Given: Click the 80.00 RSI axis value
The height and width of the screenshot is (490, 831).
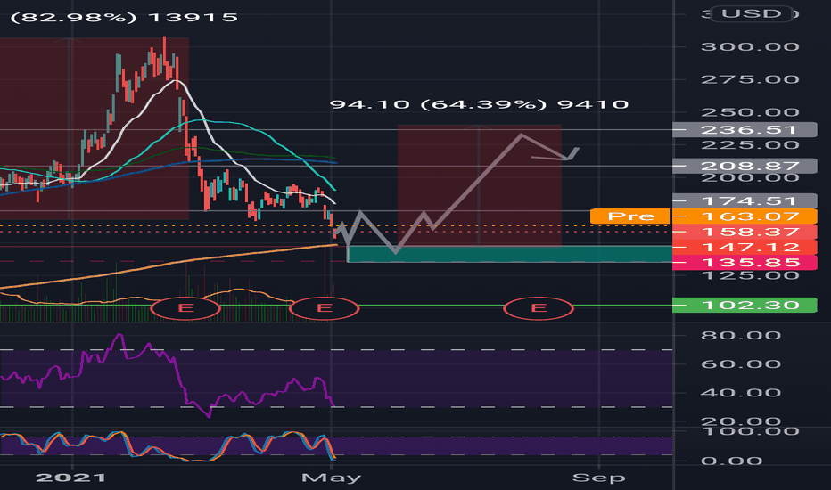Looking at the screenshot, I should [x=740, y=335].
